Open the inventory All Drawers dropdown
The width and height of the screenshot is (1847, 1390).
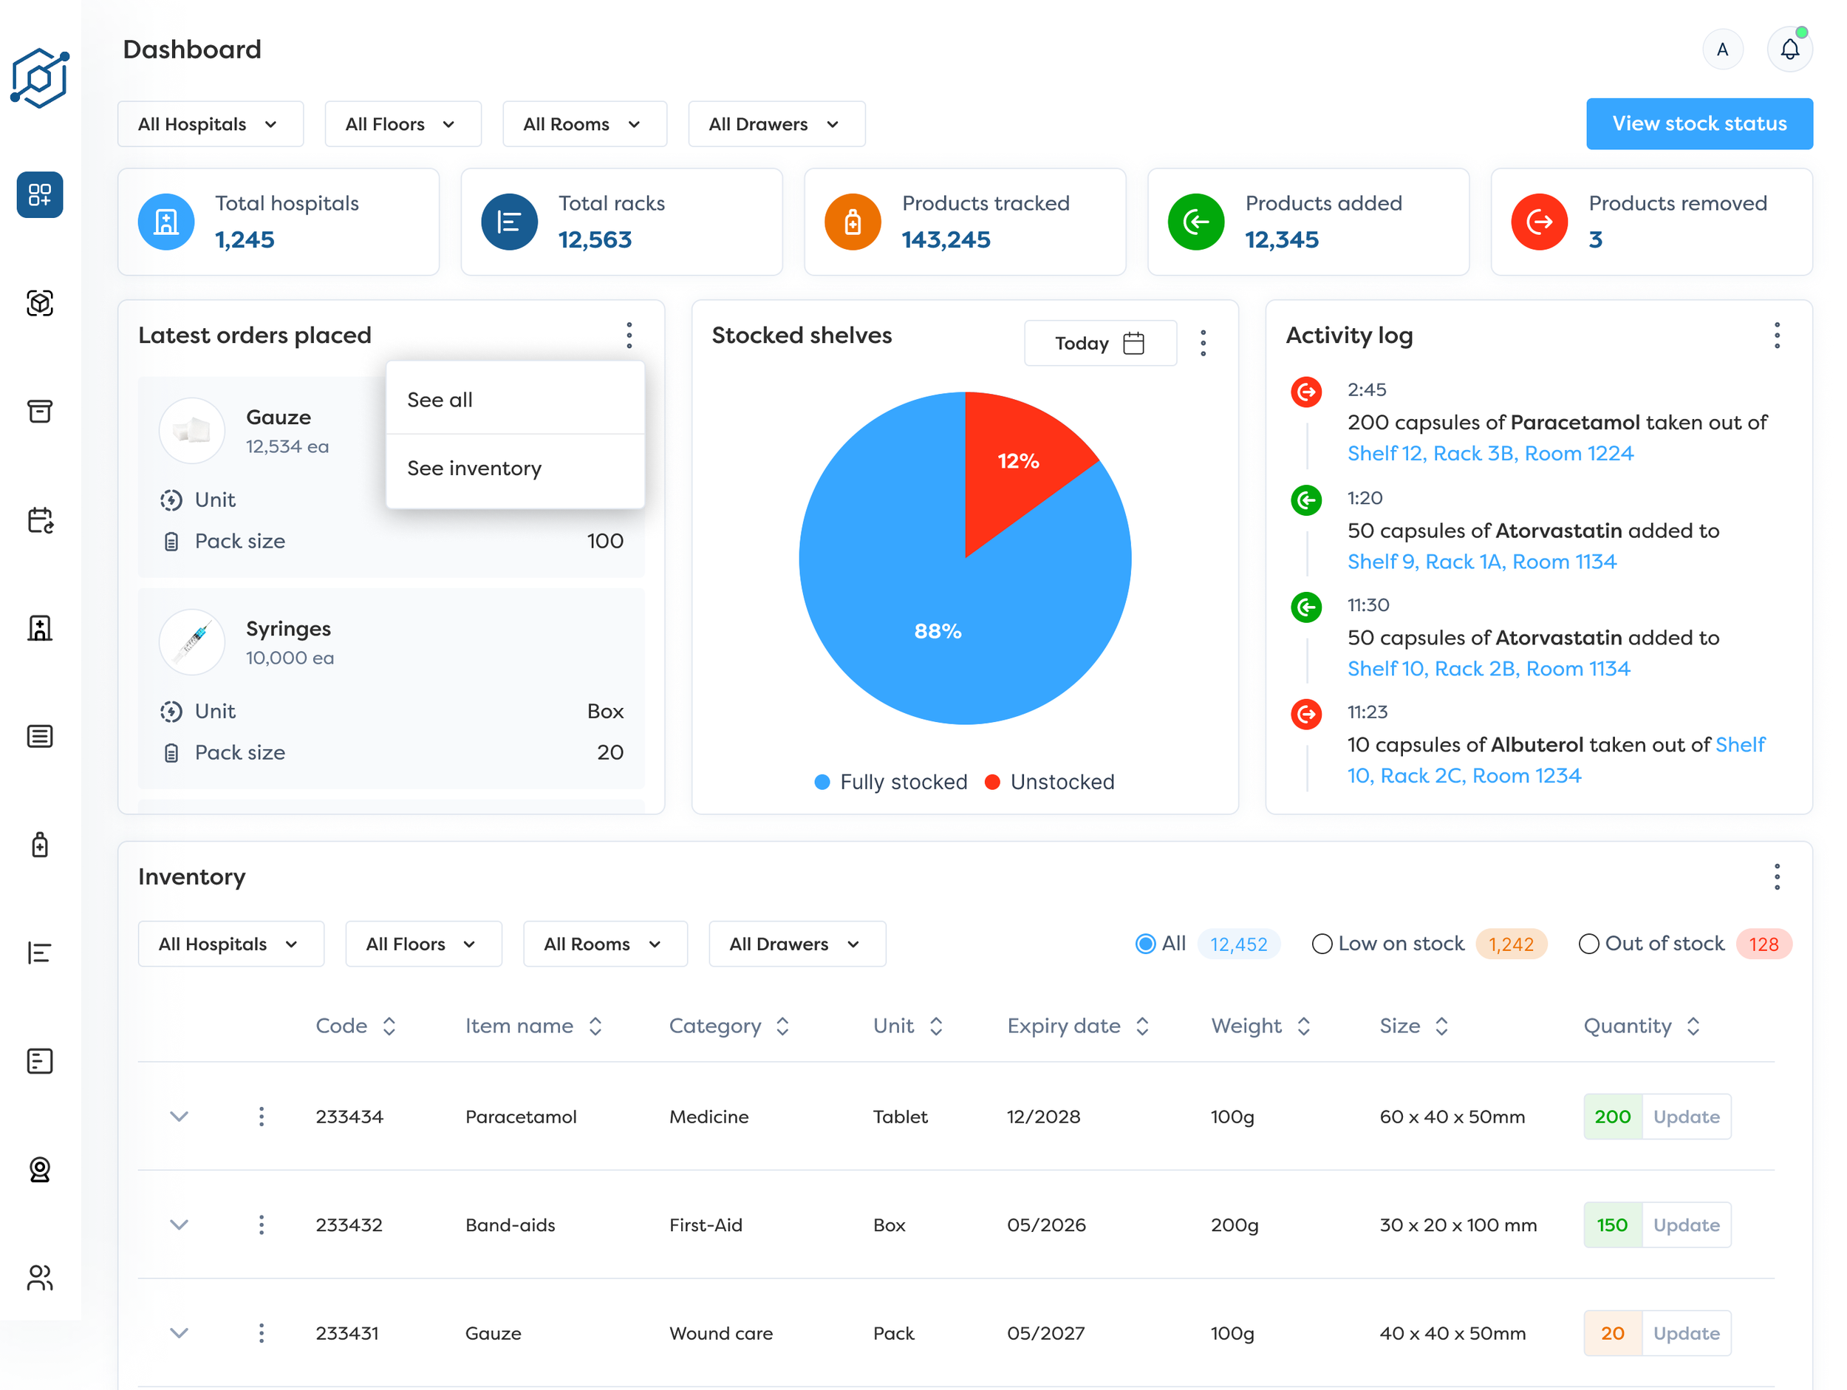coord(796,944)
